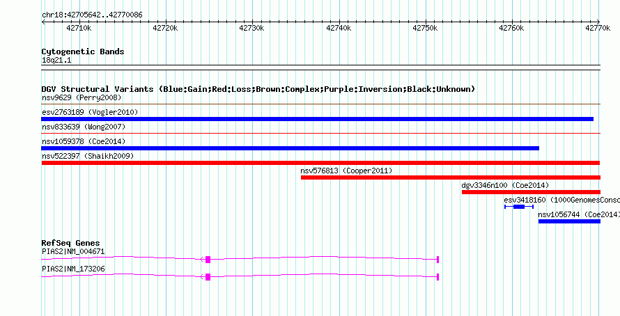Select the nsv1059378 (Coe2014) blue gain bar
The image size is (620, 316).
pos(290,148)
